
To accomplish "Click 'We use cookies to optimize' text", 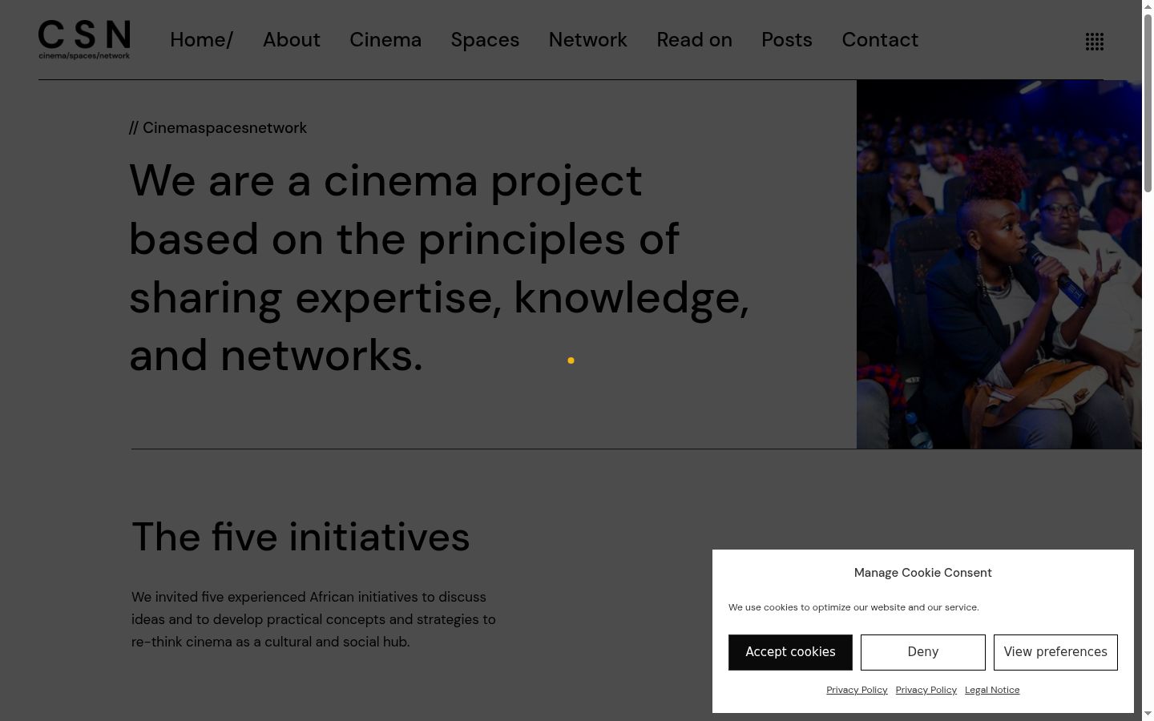I will click(x=853, y=607).
